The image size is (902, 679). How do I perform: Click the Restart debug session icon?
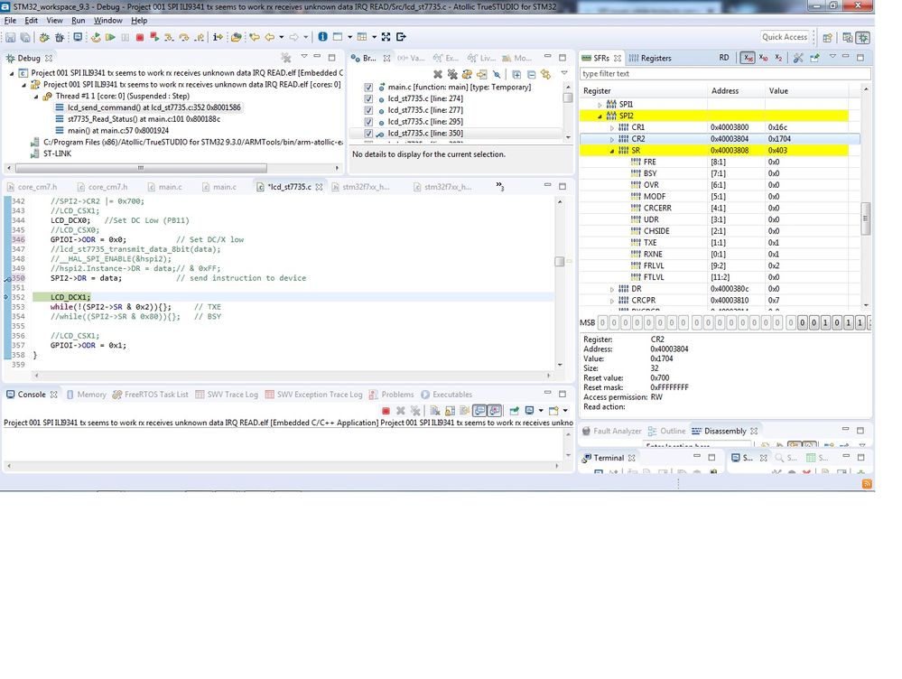(96, 37)
